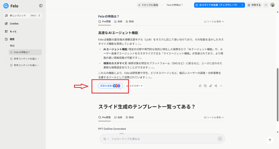
Task: Switch to 動画 tab in first answer
Action: (x=130, y=21)
